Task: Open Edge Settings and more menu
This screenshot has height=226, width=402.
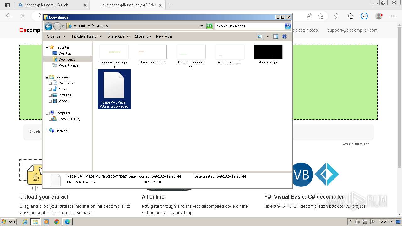Action: 393,16
